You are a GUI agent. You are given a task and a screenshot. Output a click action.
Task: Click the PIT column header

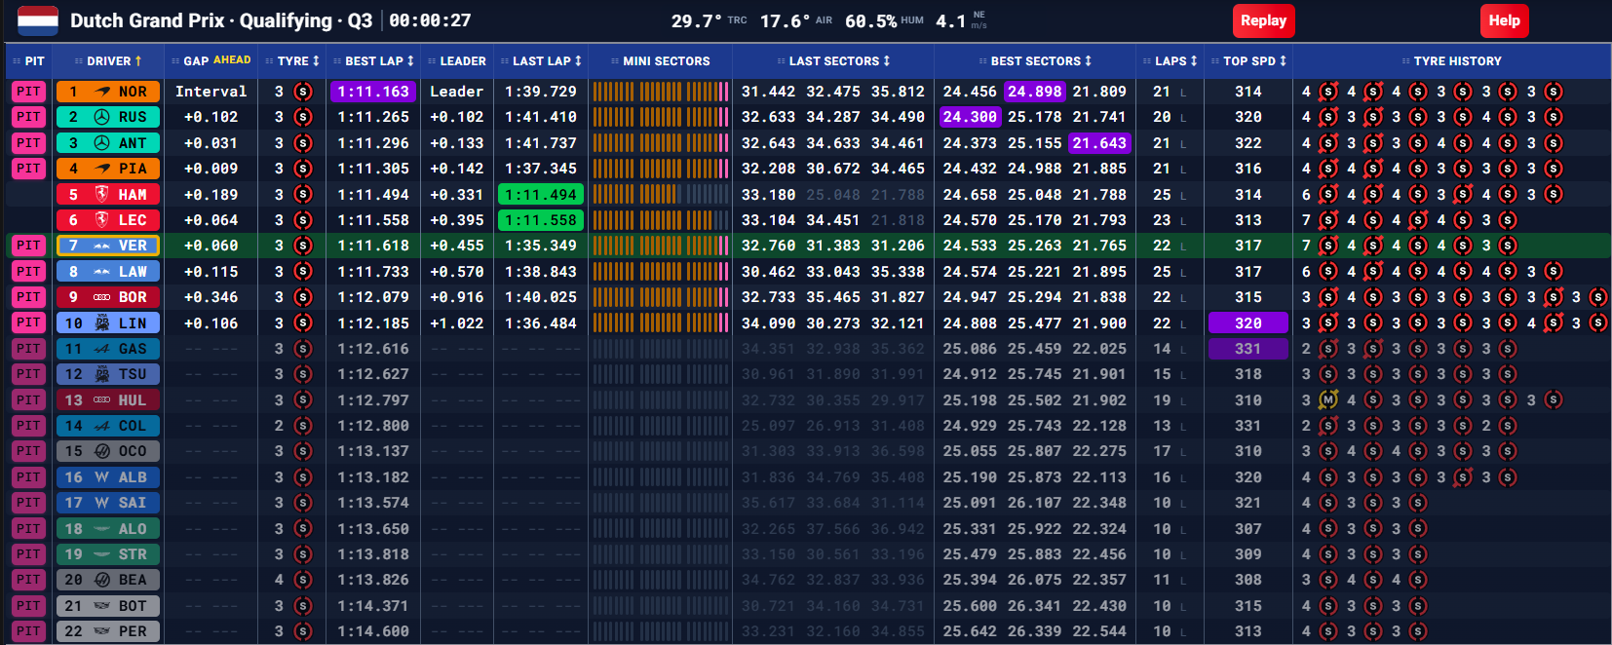28,60
